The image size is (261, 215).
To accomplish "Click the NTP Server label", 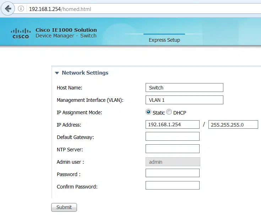I will coord(70,150).
